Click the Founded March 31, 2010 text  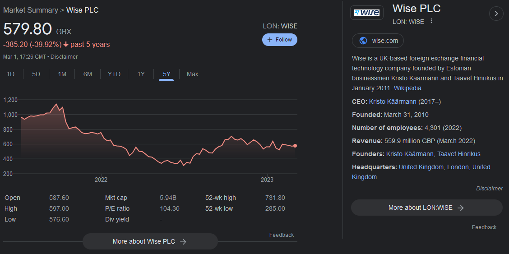[x=390, y=115]
